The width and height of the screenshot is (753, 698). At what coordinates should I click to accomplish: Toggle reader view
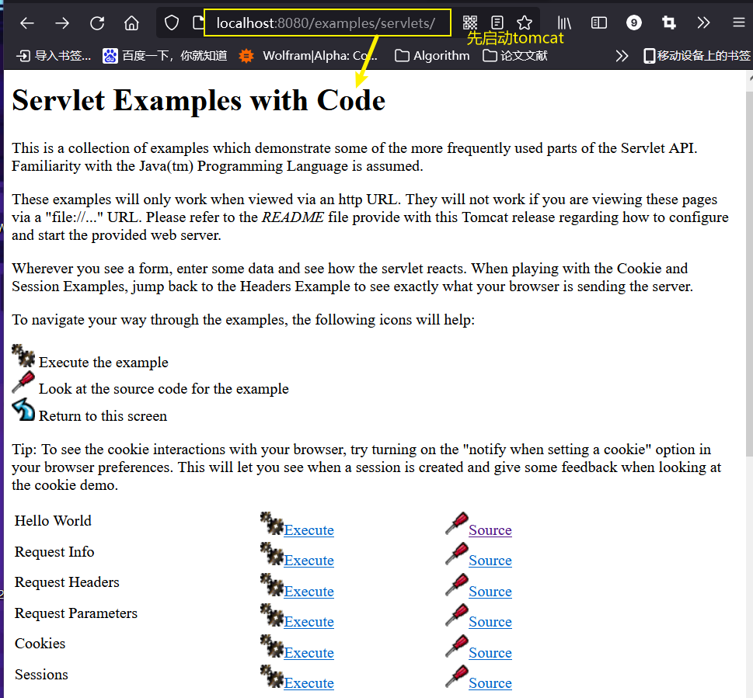click(x=497, y=23)
